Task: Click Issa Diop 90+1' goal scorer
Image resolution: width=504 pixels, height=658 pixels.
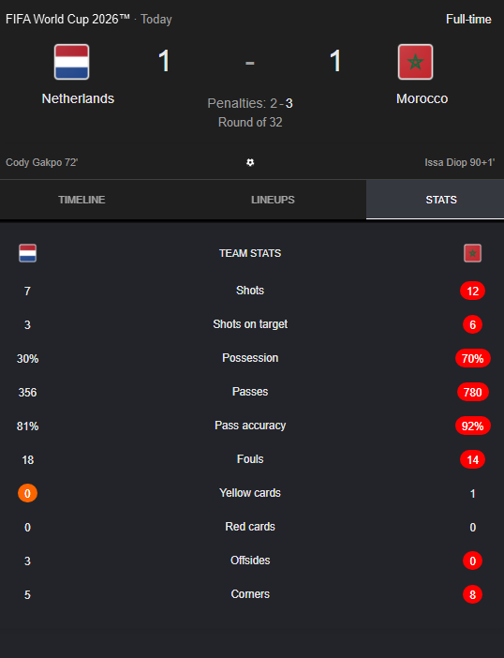Action: tap(460, 162)
